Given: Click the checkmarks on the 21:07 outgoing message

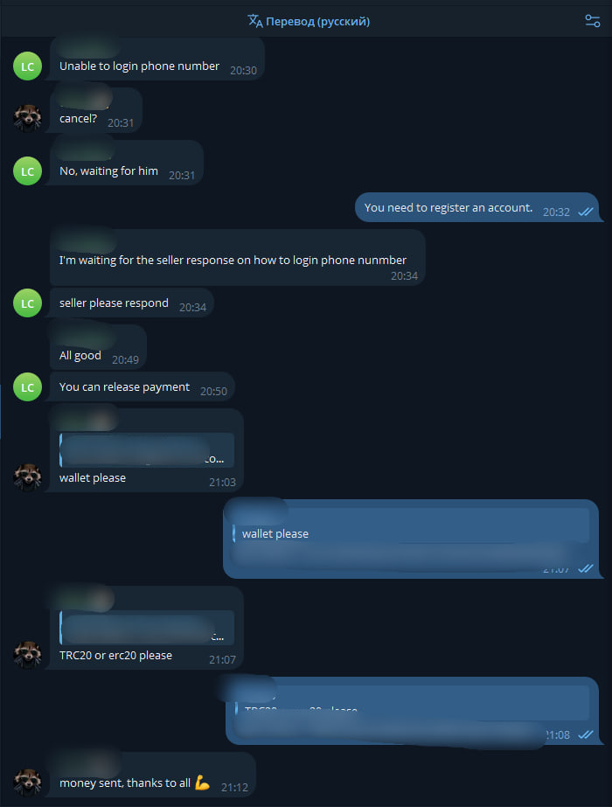Looking at the screenshot, I should click(586, 568).
